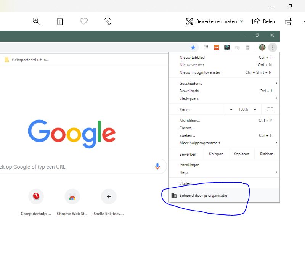305x272 pixels.
Task: Open Downloads from the menu
Action: (x=224, y=91)
